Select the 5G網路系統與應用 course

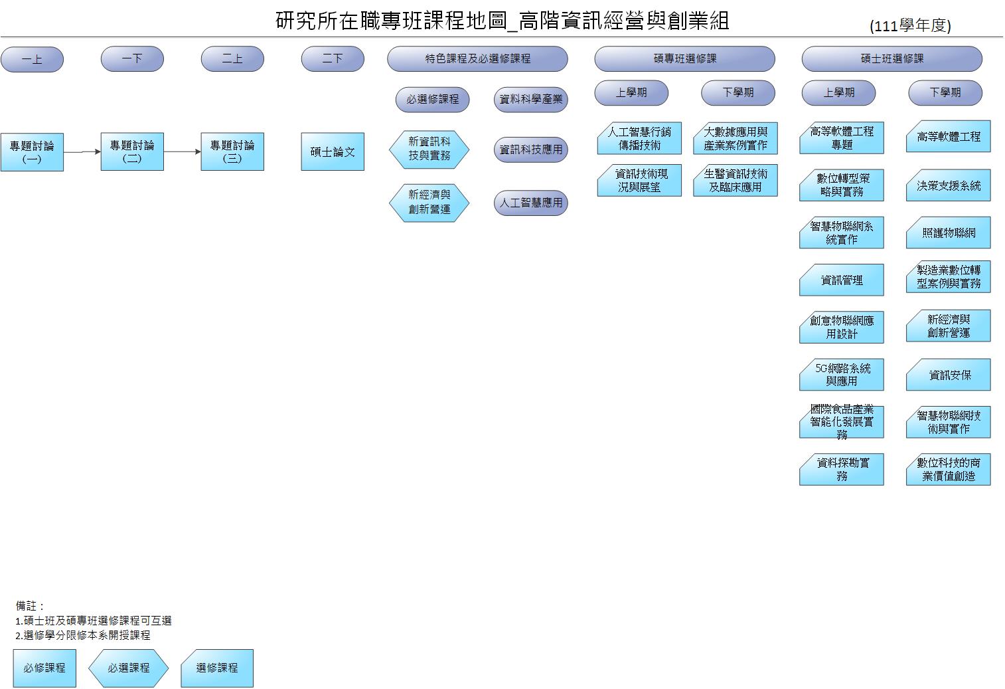[841, 375]
